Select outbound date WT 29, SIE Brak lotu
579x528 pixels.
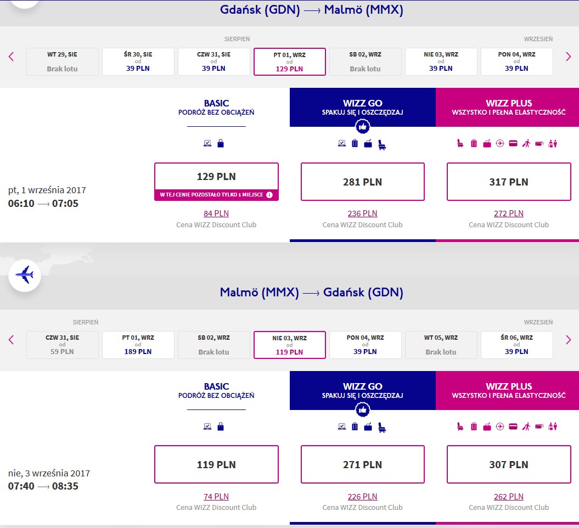pos(63,61)
